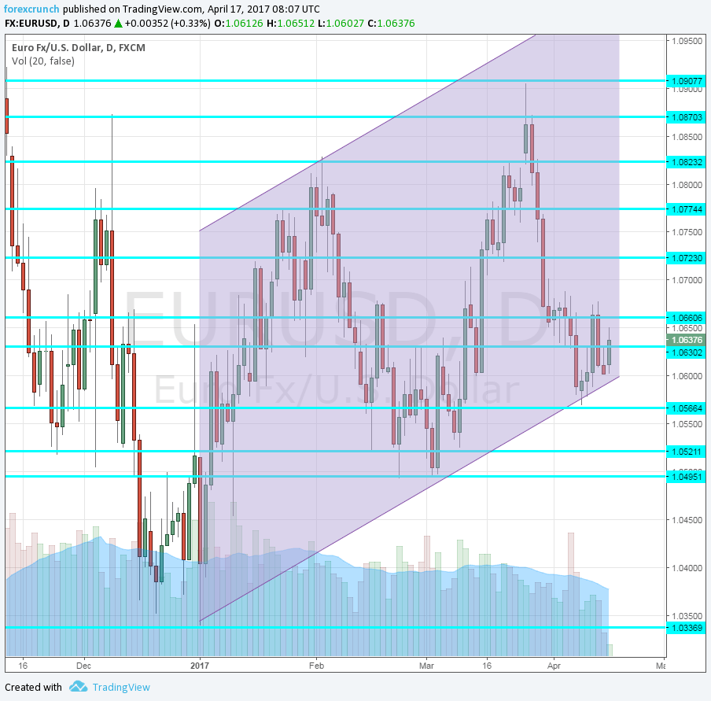The image size is (711, 701).
Task: Click the current price 1.06376 label
Action: pyautogui.click(x=686, y=339)
